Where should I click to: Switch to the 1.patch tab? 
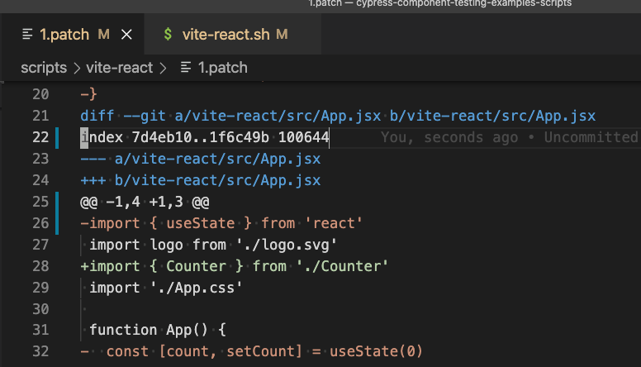(73, 35)
